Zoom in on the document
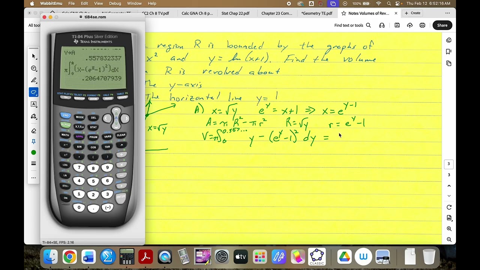Screen dimensions: 480x270 click(449, 229)
